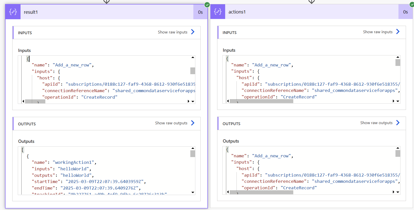
Task: Click the "name": "Add_a_new_row" line in actions1 Outputs
Action: [x=262, y=156]
